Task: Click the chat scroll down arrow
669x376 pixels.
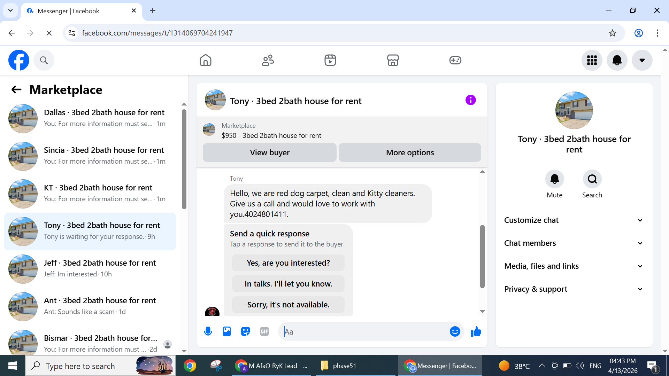Action: (482, 312)
